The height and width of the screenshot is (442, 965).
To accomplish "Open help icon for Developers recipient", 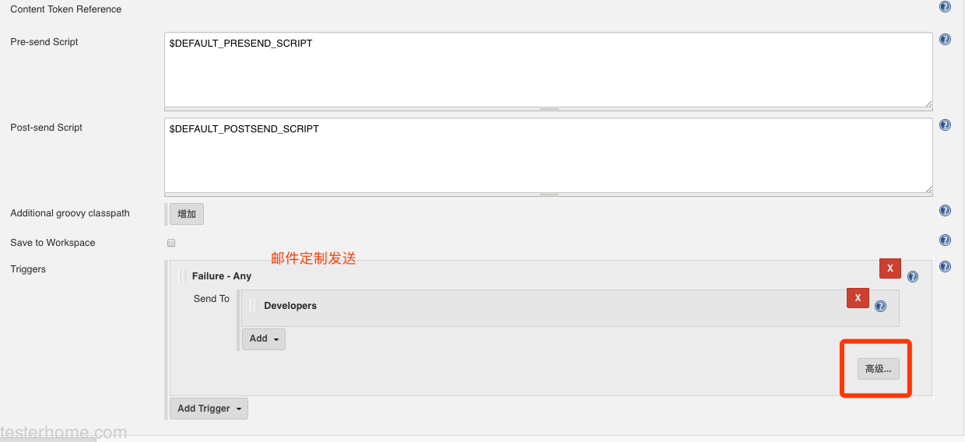I will pyautogui.click(x=880, y=307).
